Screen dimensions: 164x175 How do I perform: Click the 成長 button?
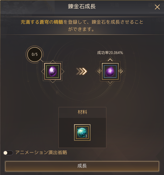pos(82,166)
